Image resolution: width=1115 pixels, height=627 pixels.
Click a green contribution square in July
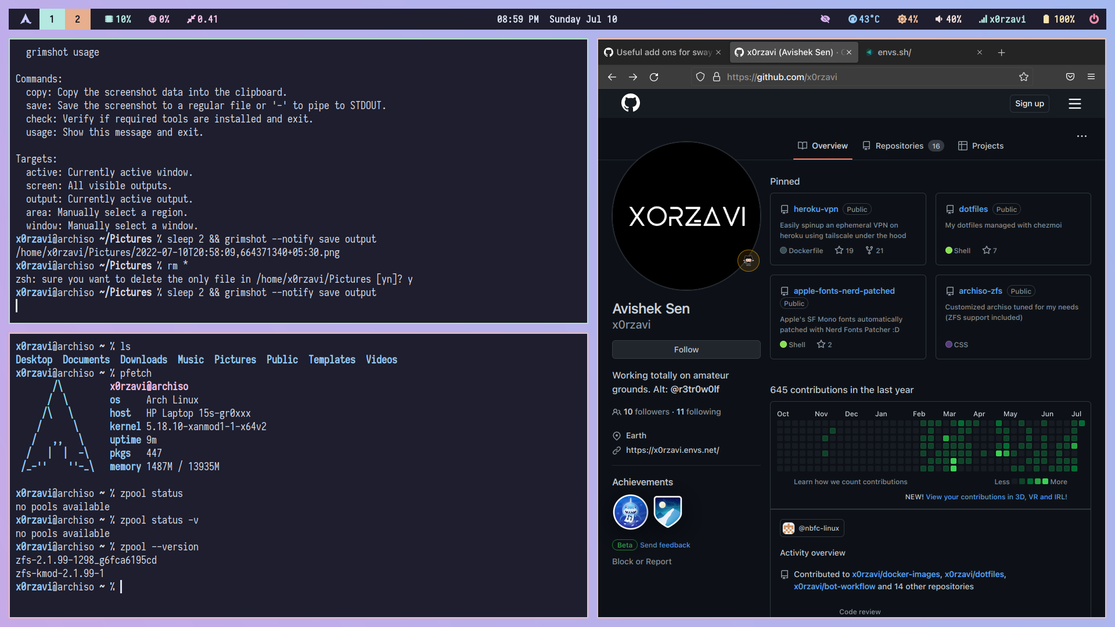coord(1074,446)
